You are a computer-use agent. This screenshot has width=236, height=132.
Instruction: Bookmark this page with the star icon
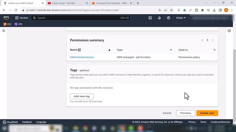(171, 10)
